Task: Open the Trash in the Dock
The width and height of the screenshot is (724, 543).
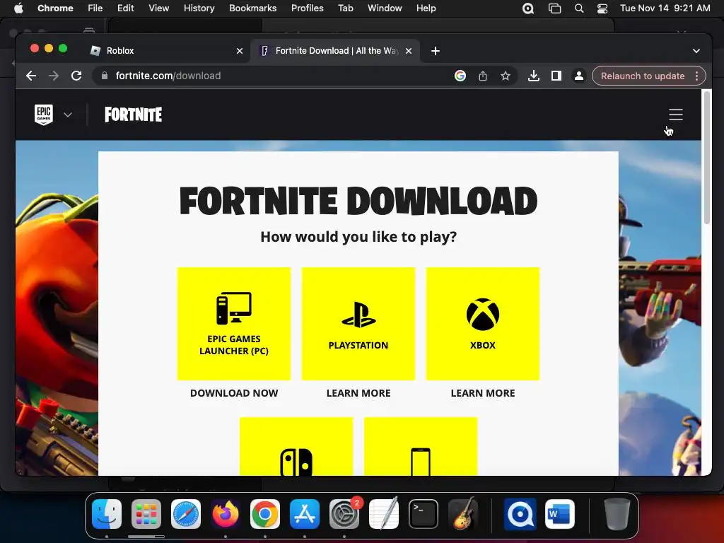Action: (617, 514)
